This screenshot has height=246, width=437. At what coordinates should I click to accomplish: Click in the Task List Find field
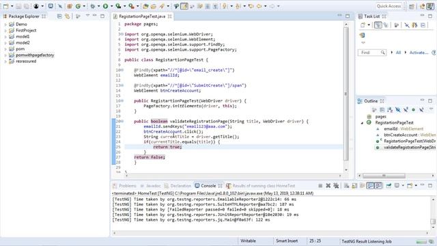371,53
